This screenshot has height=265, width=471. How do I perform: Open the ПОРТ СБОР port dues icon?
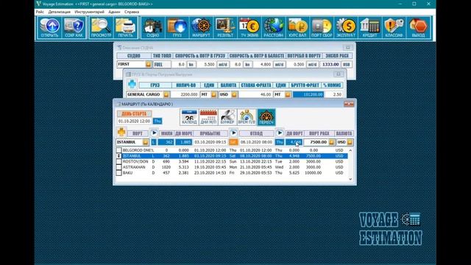tap(322, 28)
